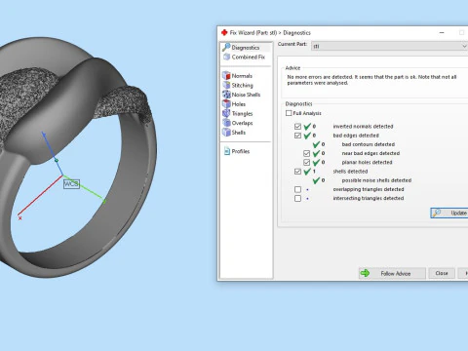Image resolution: width=468 pixels, height=351 pixels.
Task: Open the Diagnostics page icon
Action: pos(226,48)
